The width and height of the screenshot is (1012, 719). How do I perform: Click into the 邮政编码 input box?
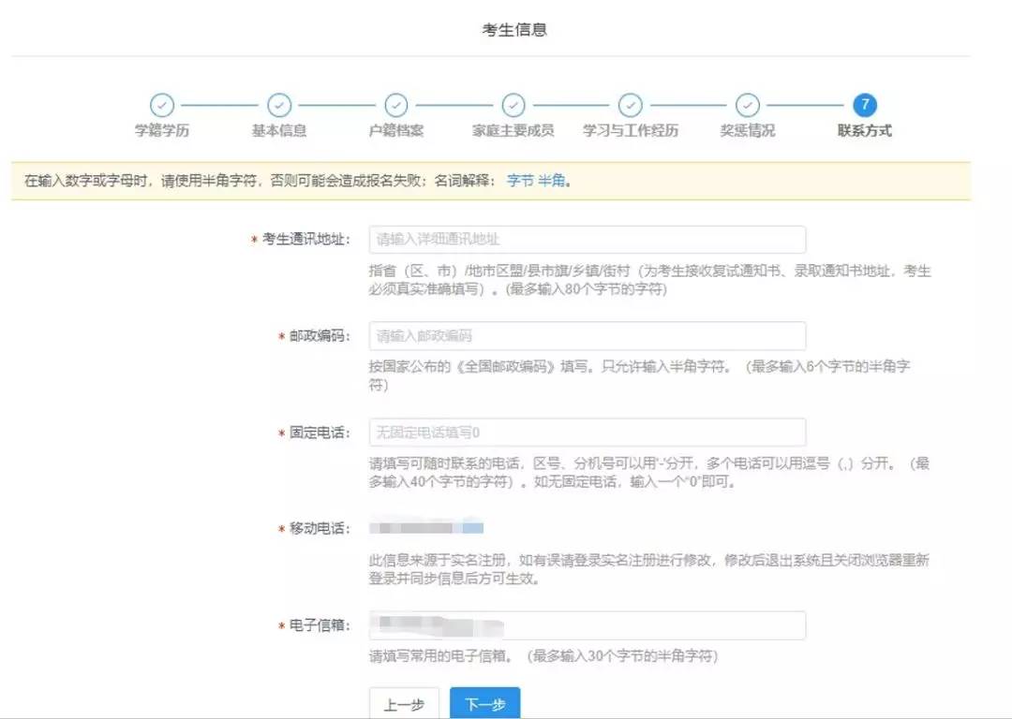588,336
